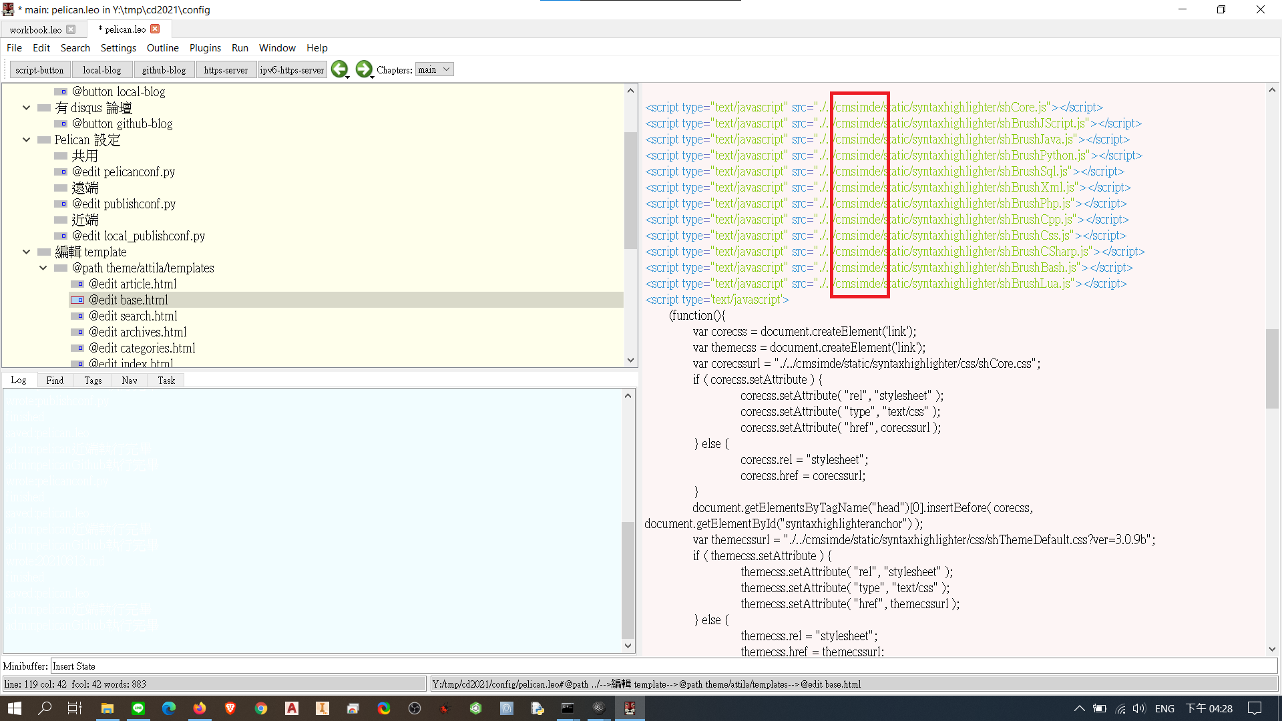
Task: Open the Run menu
Action: click(240, 48)
